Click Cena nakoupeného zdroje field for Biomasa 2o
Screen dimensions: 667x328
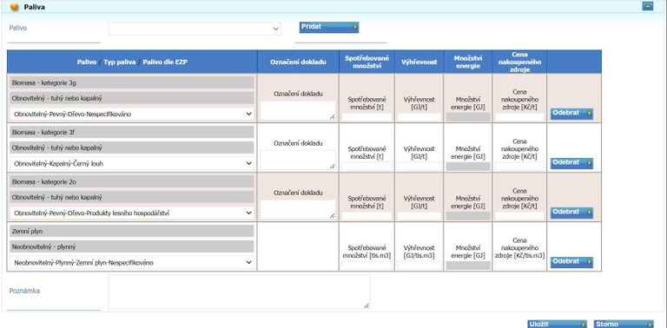519,216
